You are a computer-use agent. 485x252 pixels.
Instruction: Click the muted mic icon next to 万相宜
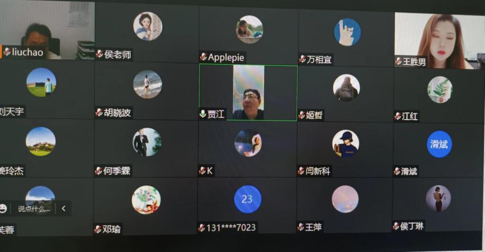tap(303, 59)
